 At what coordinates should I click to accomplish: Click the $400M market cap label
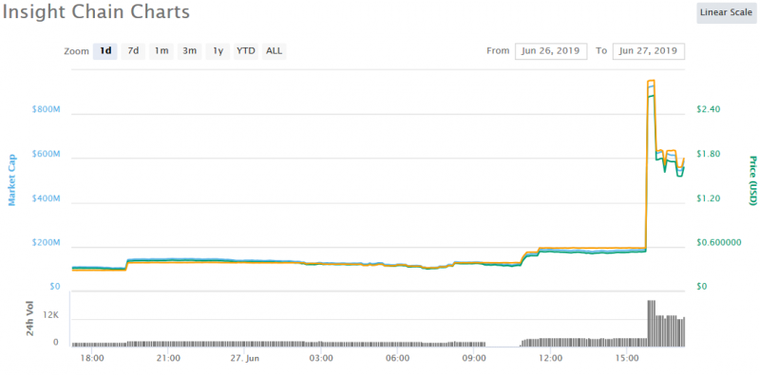pos(46,198)
